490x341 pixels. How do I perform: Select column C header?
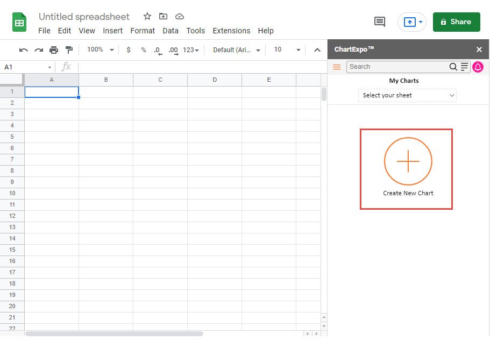tap(160, 80)
